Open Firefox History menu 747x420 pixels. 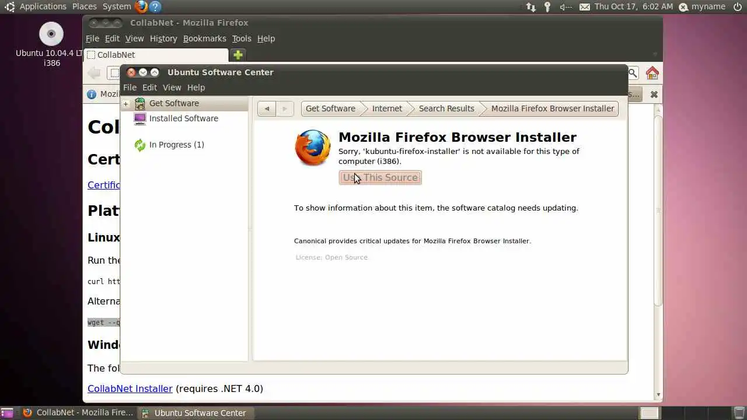[163, 38]
